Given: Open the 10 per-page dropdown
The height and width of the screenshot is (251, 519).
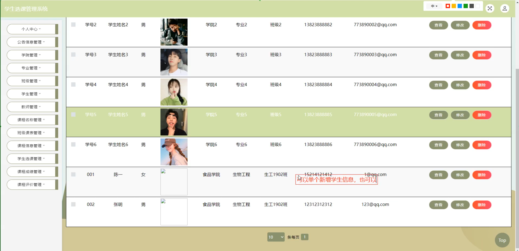Looking at the screenshot, I should (x=276, y=237).
